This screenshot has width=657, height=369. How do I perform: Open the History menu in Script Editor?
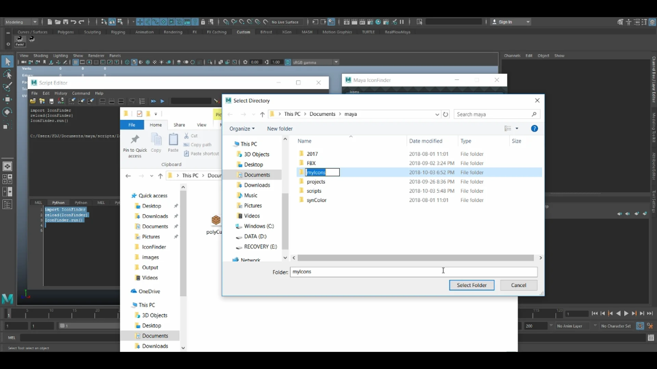[61, 93]
